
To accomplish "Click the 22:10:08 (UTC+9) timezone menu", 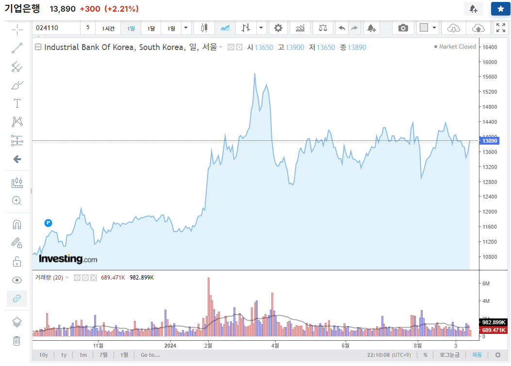I will (x=389, y=355).
